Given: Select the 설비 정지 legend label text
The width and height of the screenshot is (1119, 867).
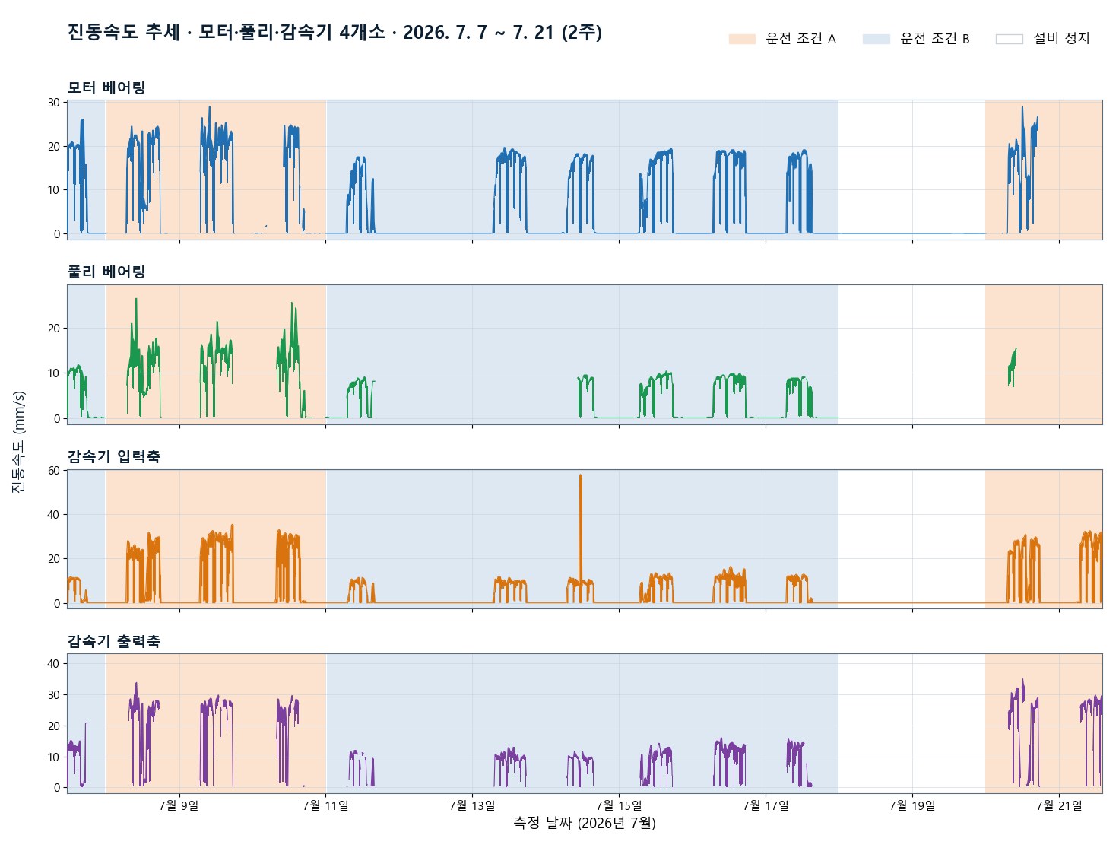Looking at the screenshot, I should pyautogui.click(x=1061, y=39).
